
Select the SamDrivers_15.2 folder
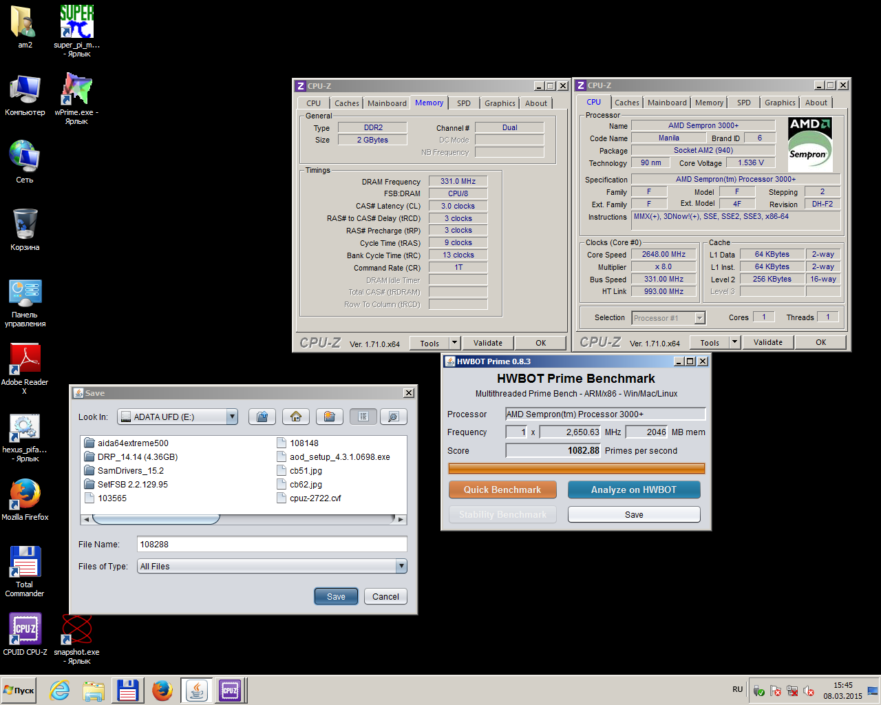click(x=124, y=471)
